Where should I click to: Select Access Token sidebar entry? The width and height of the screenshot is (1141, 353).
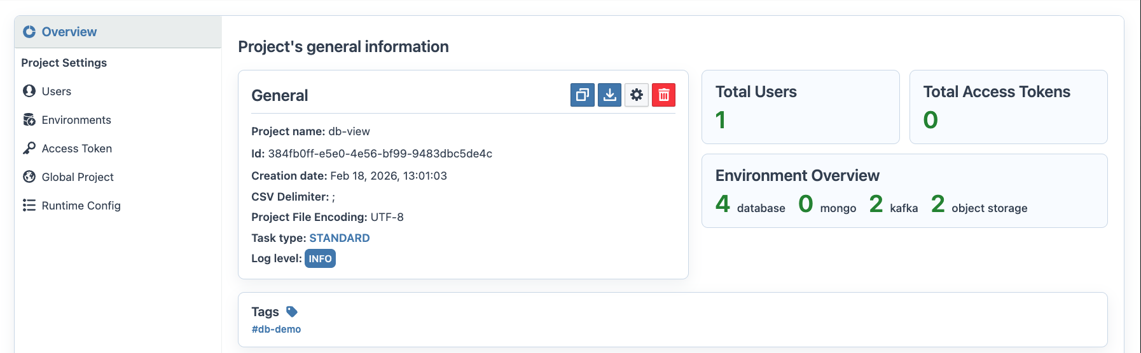click(118, 148)
